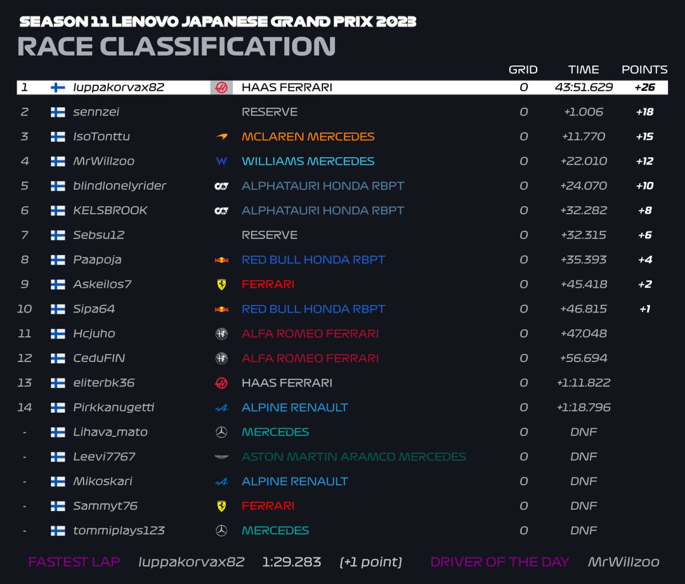The height and width of the screenshot is (584, 685).
Task: Click the FASTEST LAP label
Action: tap(74, 562)
